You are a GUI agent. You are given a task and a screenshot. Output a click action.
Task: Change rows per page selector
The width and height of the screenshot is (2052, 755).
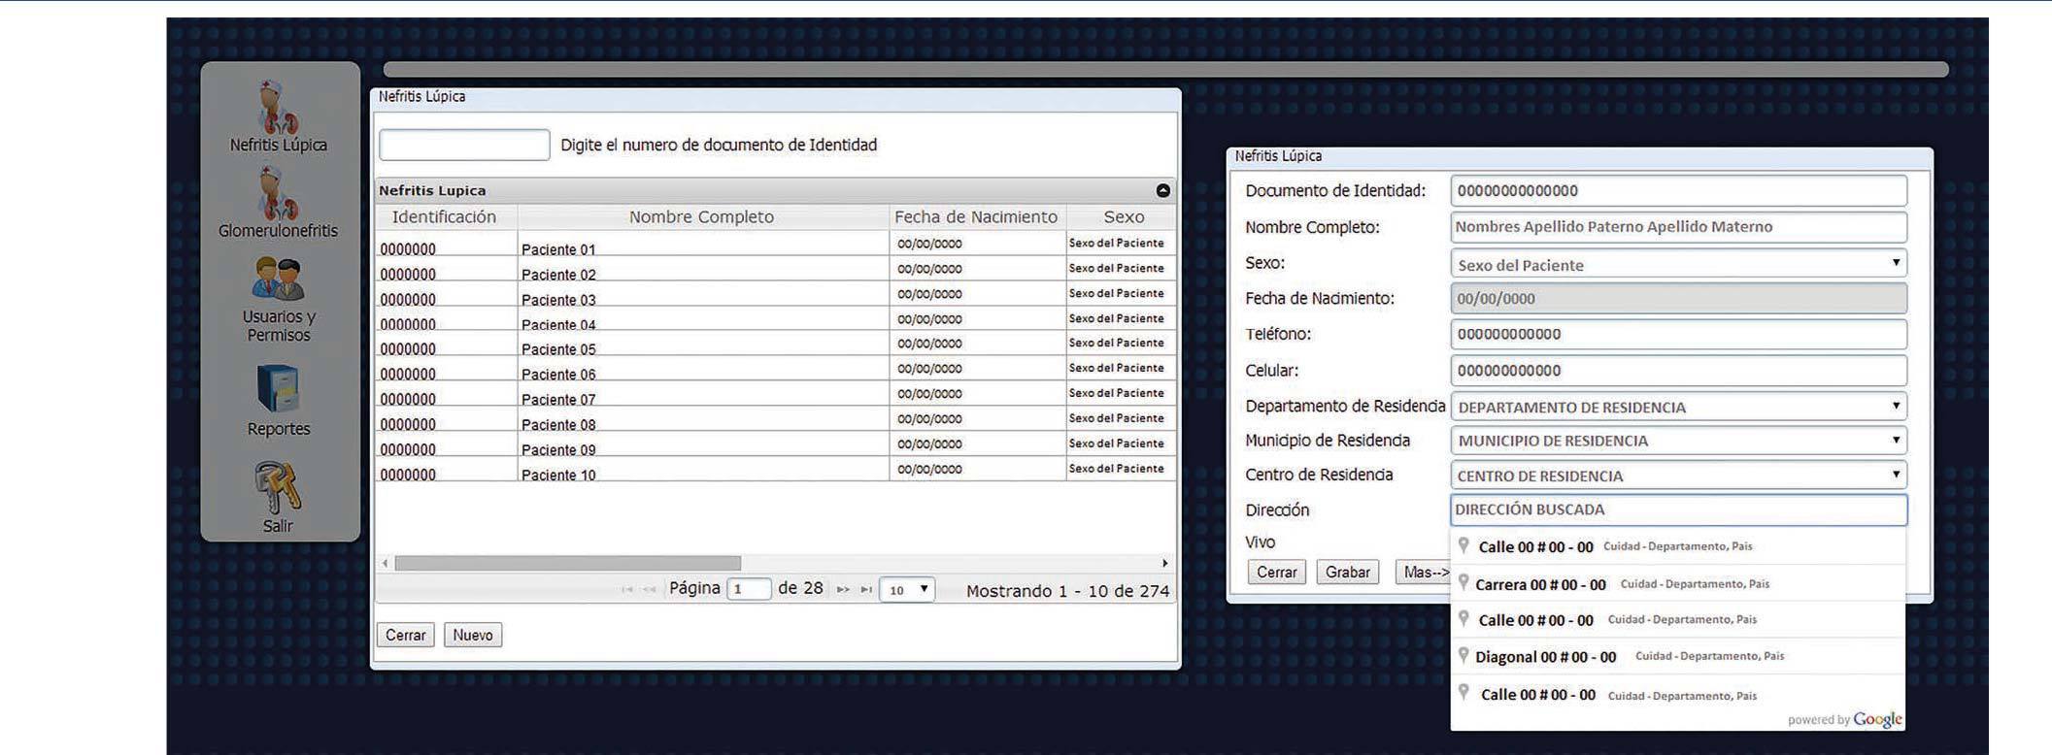click(906, 589)
